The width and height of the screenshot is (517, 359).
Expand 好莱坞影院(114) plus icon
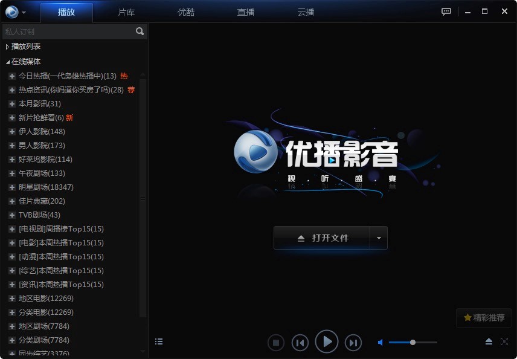click(x=12, y=160)
